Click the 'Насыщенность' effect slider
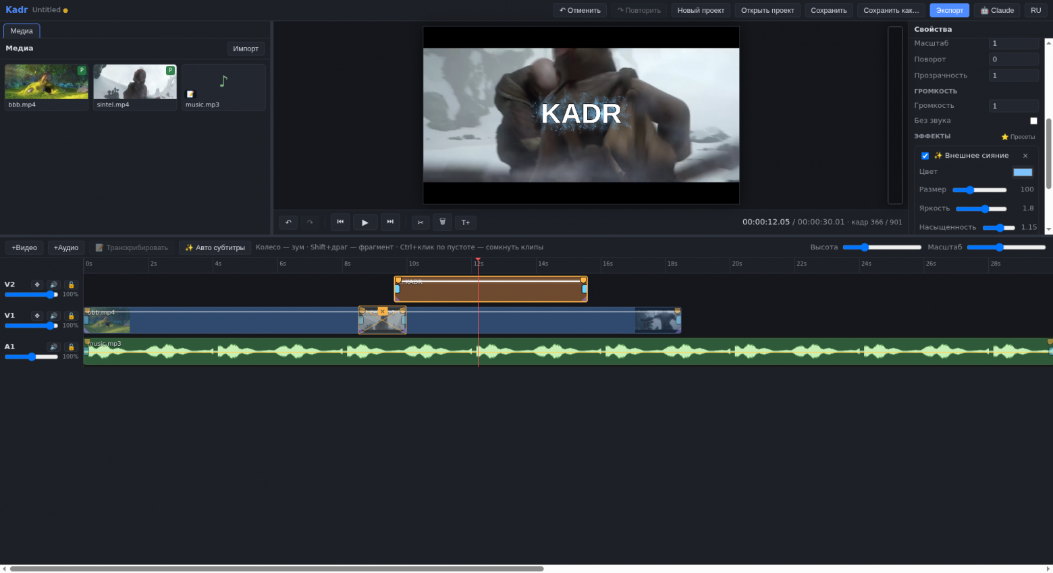The height and width of the screenshot is (573, 1053). pyautogui.click(x=998, y=228)
